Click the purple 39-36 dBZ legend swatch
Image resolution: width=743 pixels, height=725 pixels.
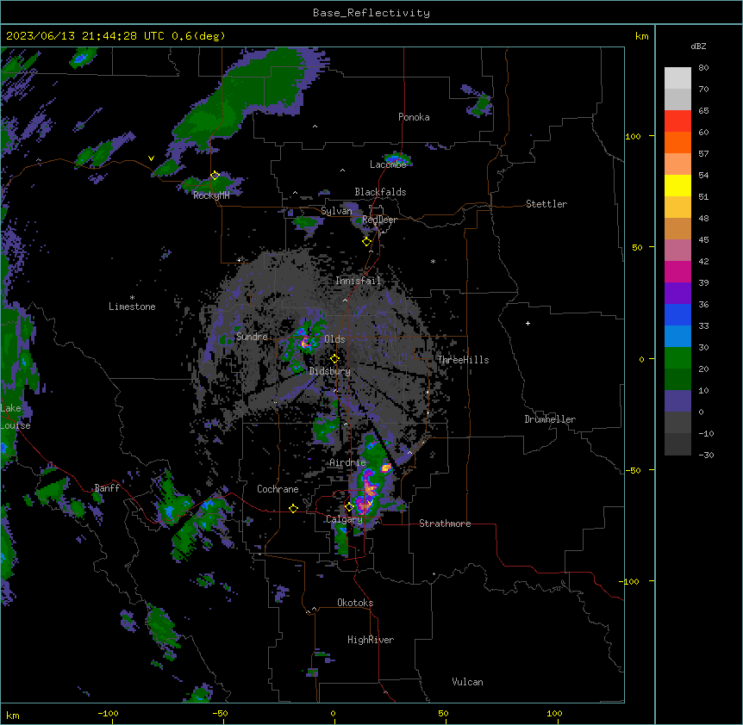(677, 294)
